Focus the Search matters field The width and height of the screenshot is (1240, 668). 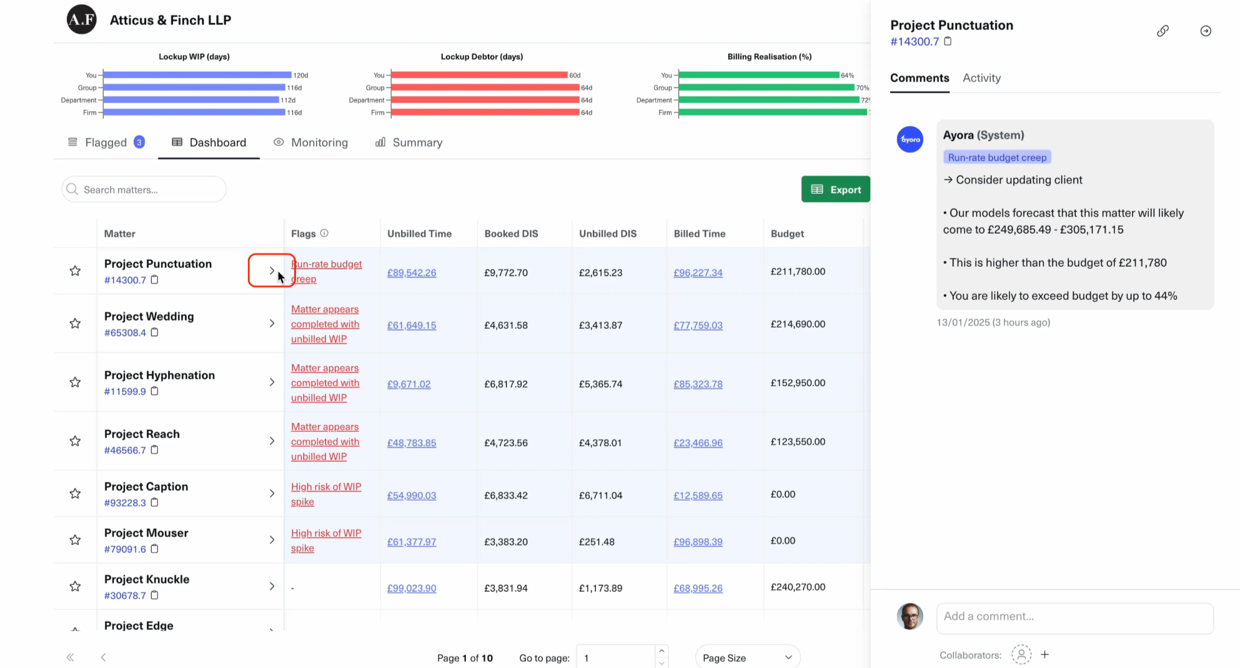[144, 189]
